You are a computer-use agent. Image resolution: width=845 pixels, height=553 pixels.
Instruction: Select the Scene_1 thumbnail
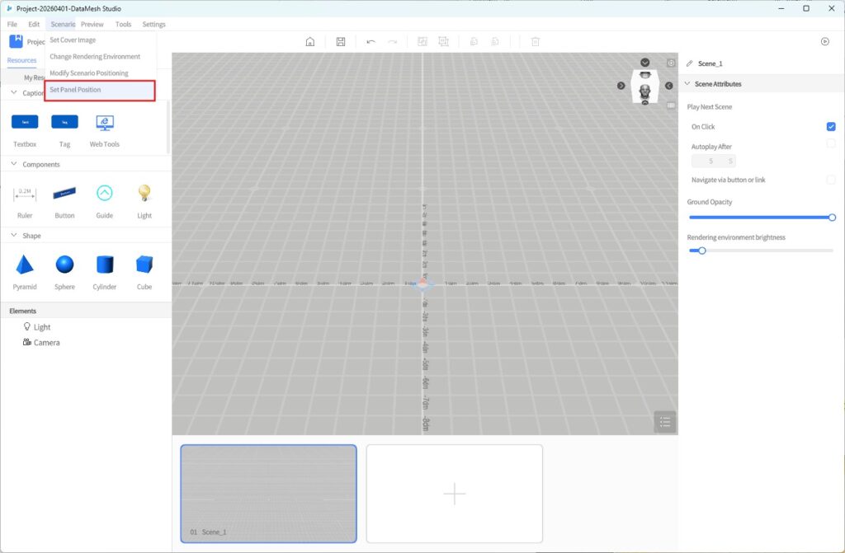pos(268,493)
